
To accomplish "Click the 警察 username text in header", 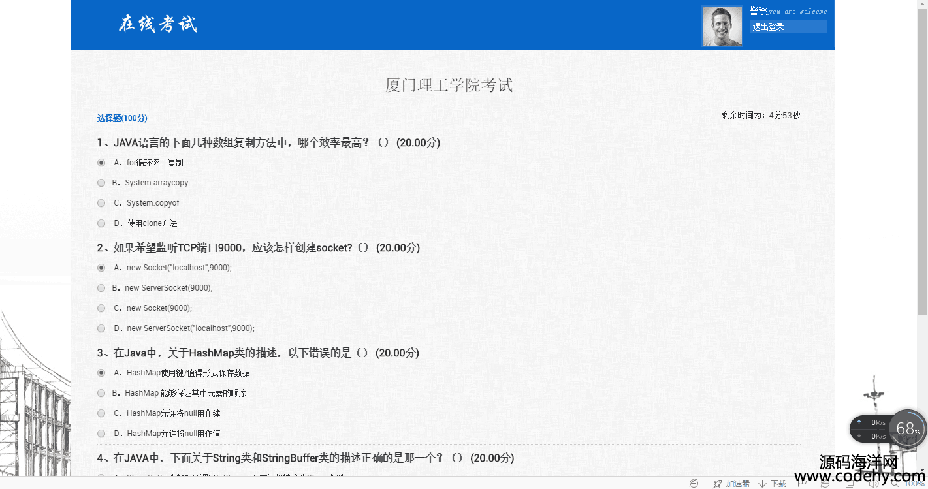I will pyautogui.click(x=758, y=10).
